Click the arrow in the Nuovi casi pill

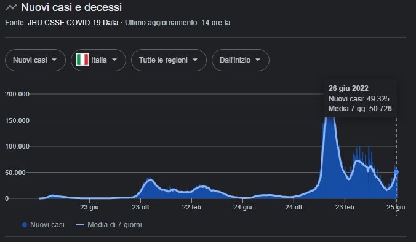click(54, 60)
